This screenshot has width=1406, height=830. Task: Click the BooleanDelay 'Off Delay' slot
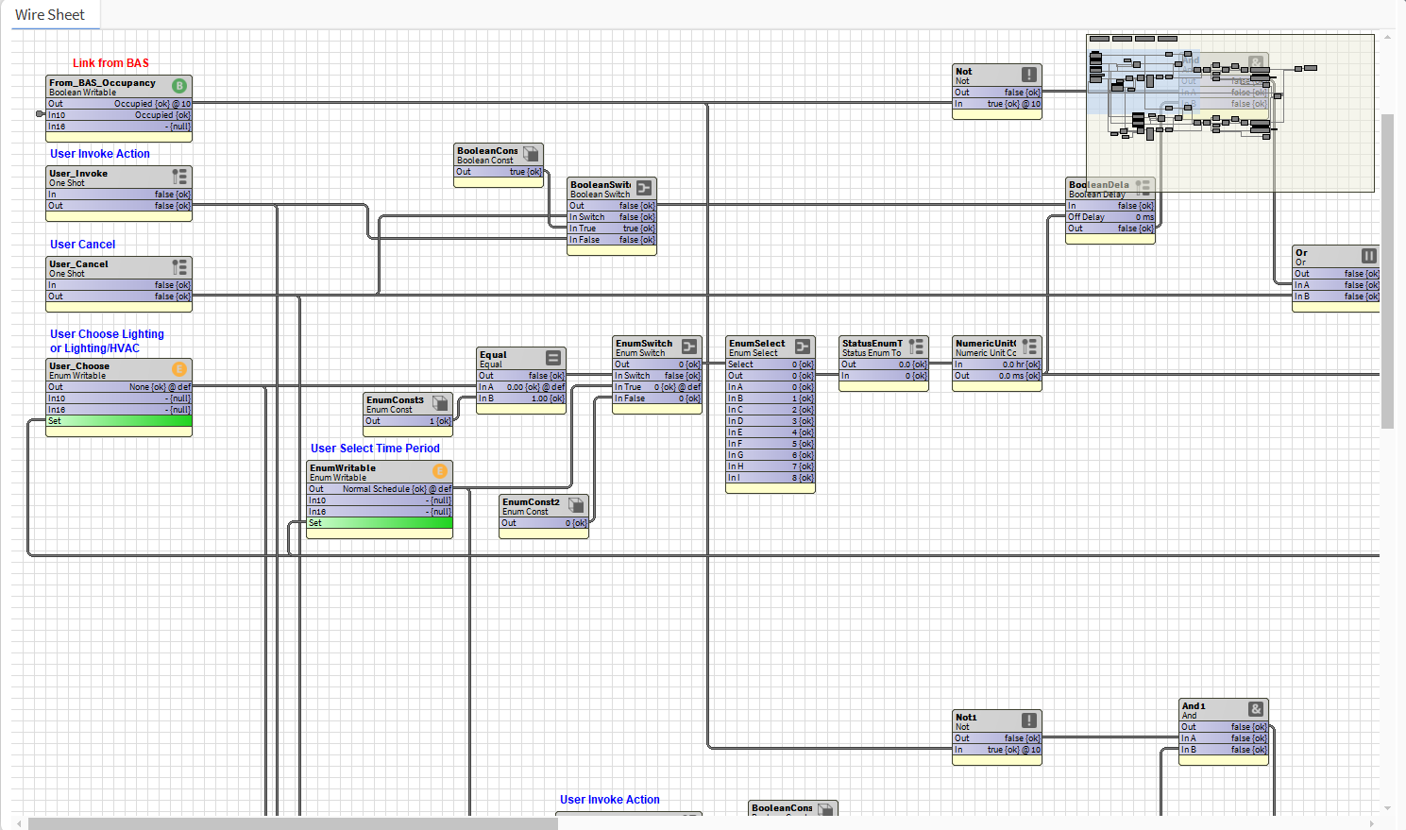pos(1110,217)
